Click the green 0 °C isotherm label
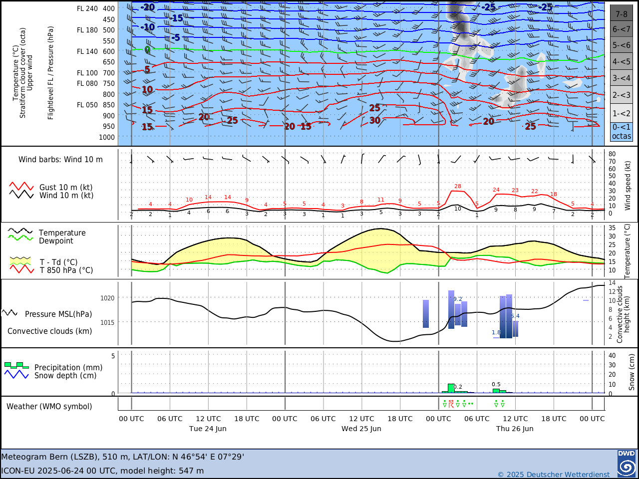The image size is (639, 479). click(x=147, y=49)
